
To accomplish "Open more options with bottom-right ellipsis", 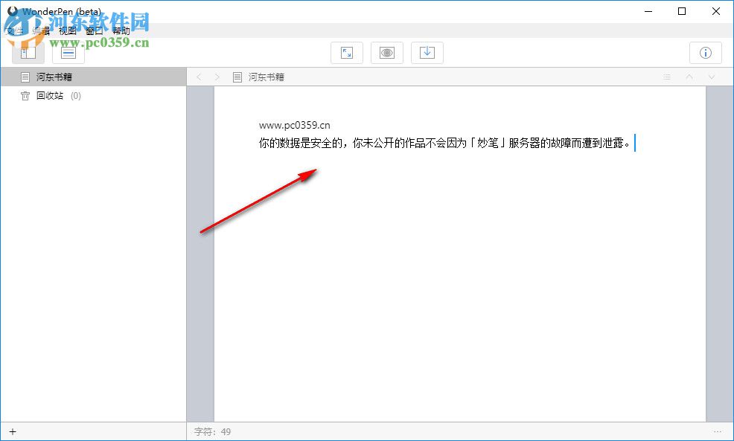I will (x=718, y=431).
